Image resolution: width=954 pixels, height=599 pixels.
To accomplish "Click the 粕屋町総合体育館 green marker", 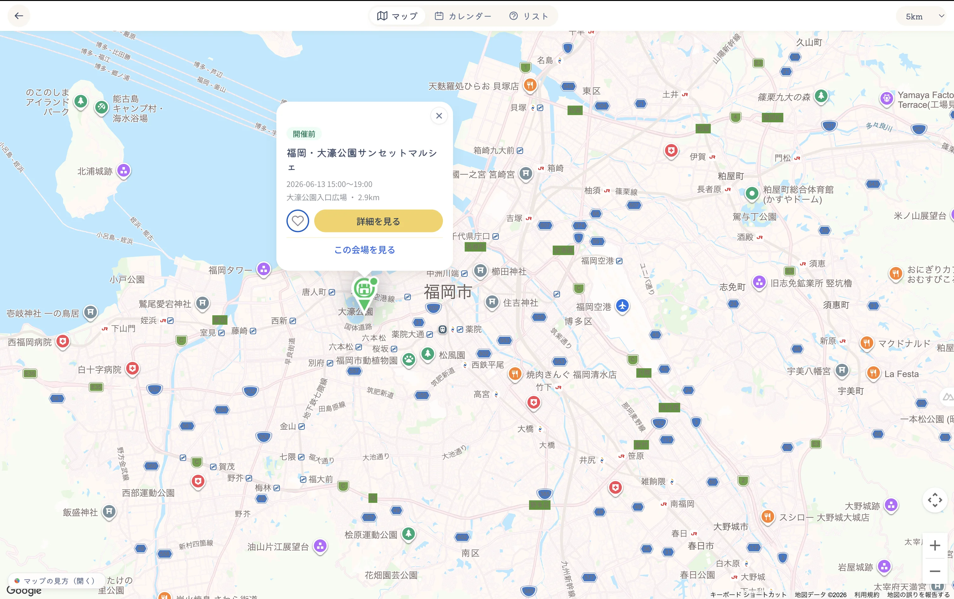I will tap(751, 194).
